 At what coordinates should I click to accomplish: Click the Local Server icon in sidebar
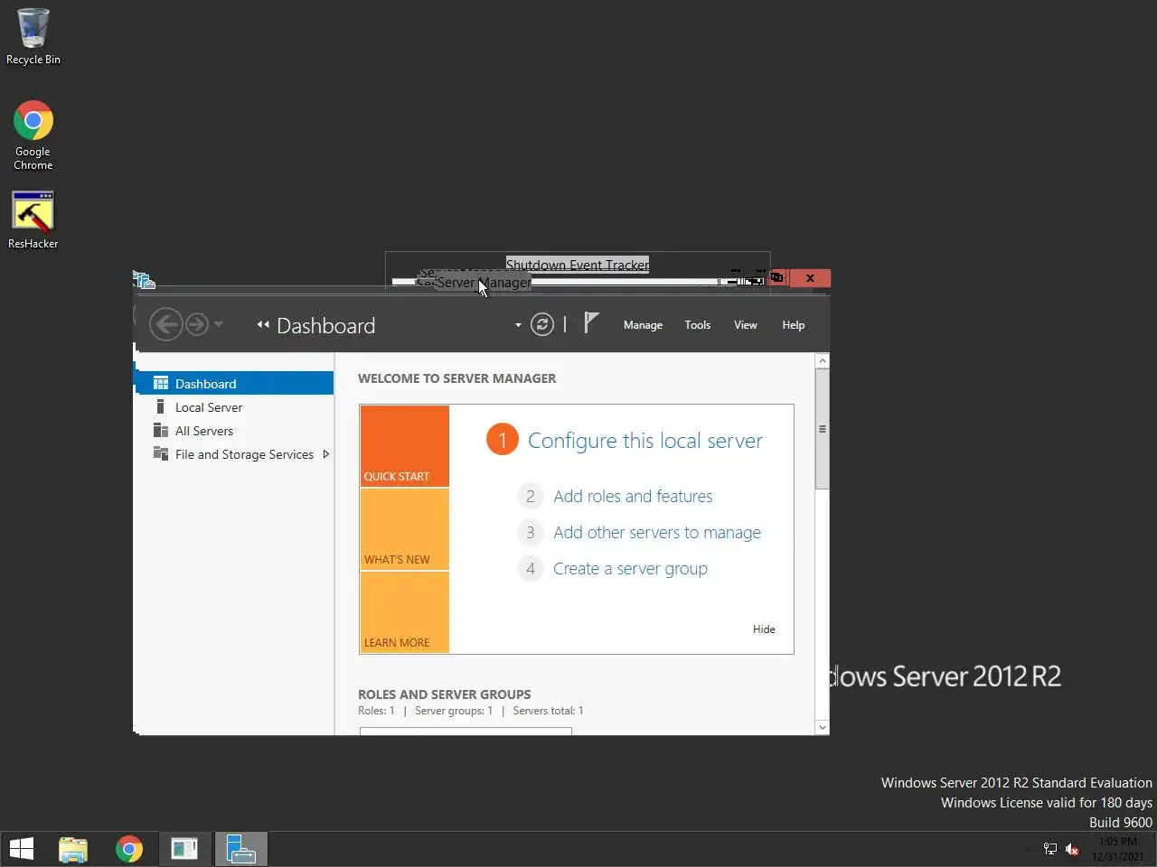[x=160, y=406]
